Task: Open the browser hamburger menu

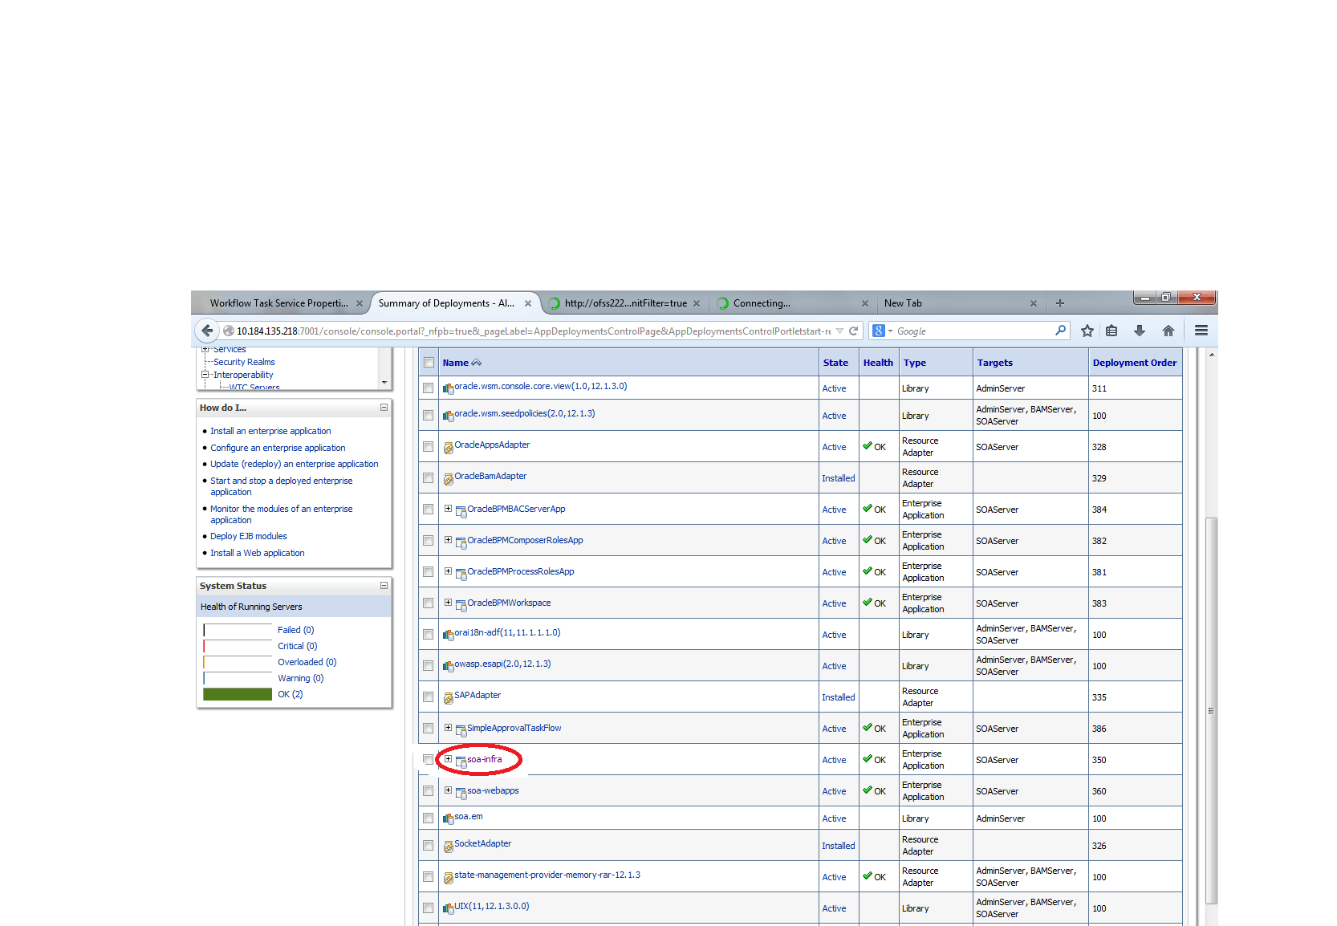Action: (x=1201, y=331)
